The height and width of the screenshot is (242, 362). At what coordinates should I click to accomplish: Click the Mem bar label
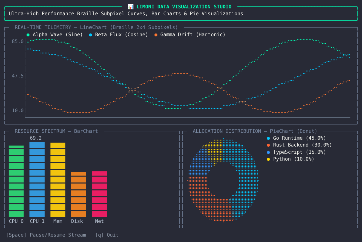point(58,221)
